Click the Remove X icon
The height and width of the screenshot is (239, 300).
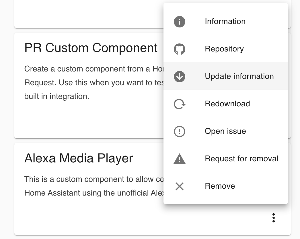point(180,186)
